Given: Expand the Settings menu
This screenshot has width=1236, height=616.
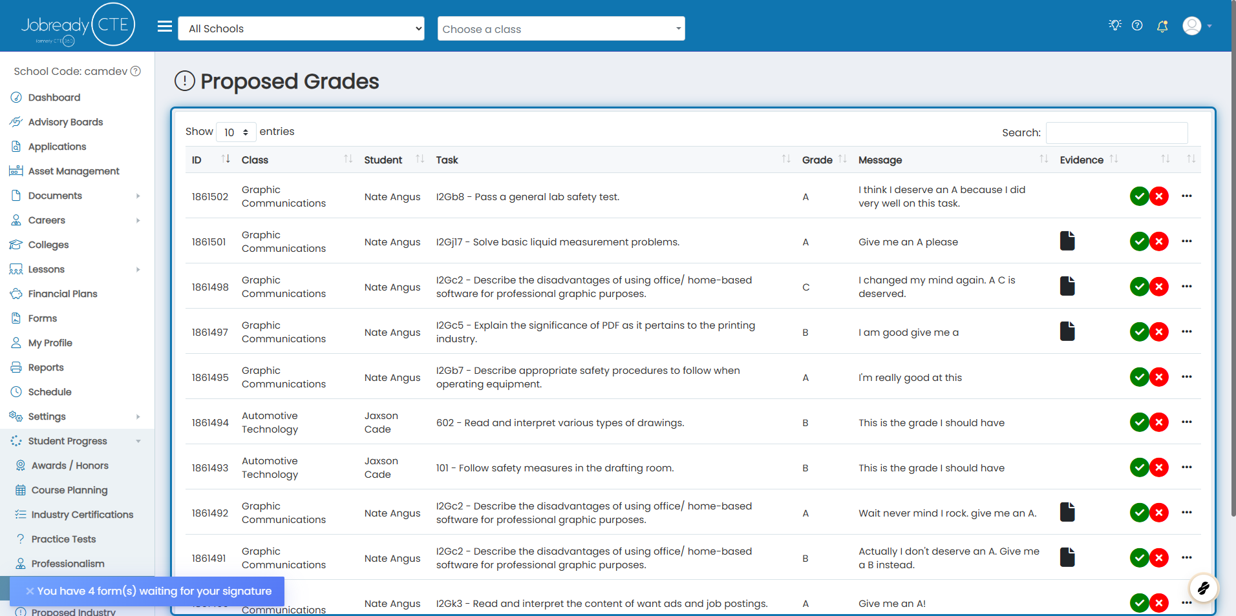Looking at the screenshot, I should pos(77,416).
